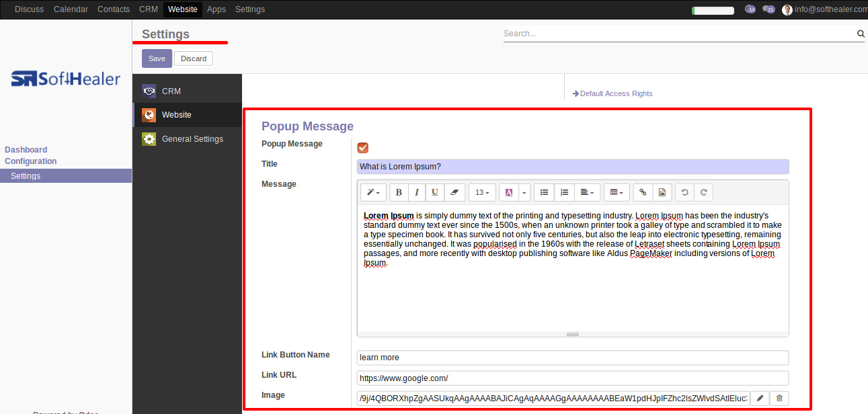Image resolution: width=868 pixels, height=414 pixels.
Task: Toggle italic formatting in message editor
Action: 417,192
